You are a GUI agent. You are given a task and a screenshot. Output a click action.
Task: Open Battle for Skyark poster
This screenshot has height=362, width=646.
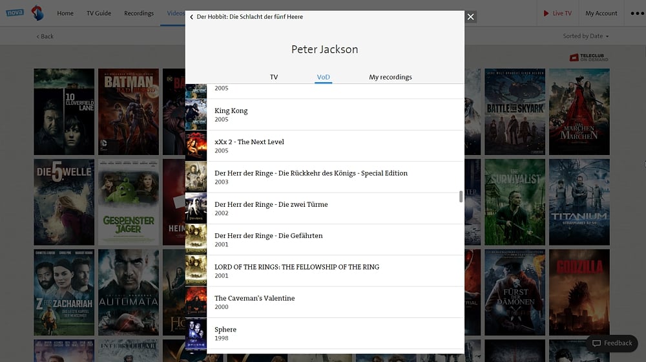point(515,112)
